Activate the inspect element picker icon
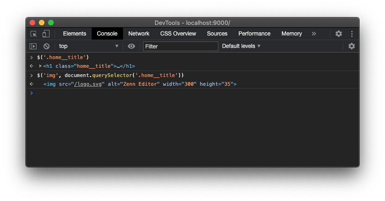Viewport: 385px width, 201px height. pyautogui.click(x=33, y=34)
